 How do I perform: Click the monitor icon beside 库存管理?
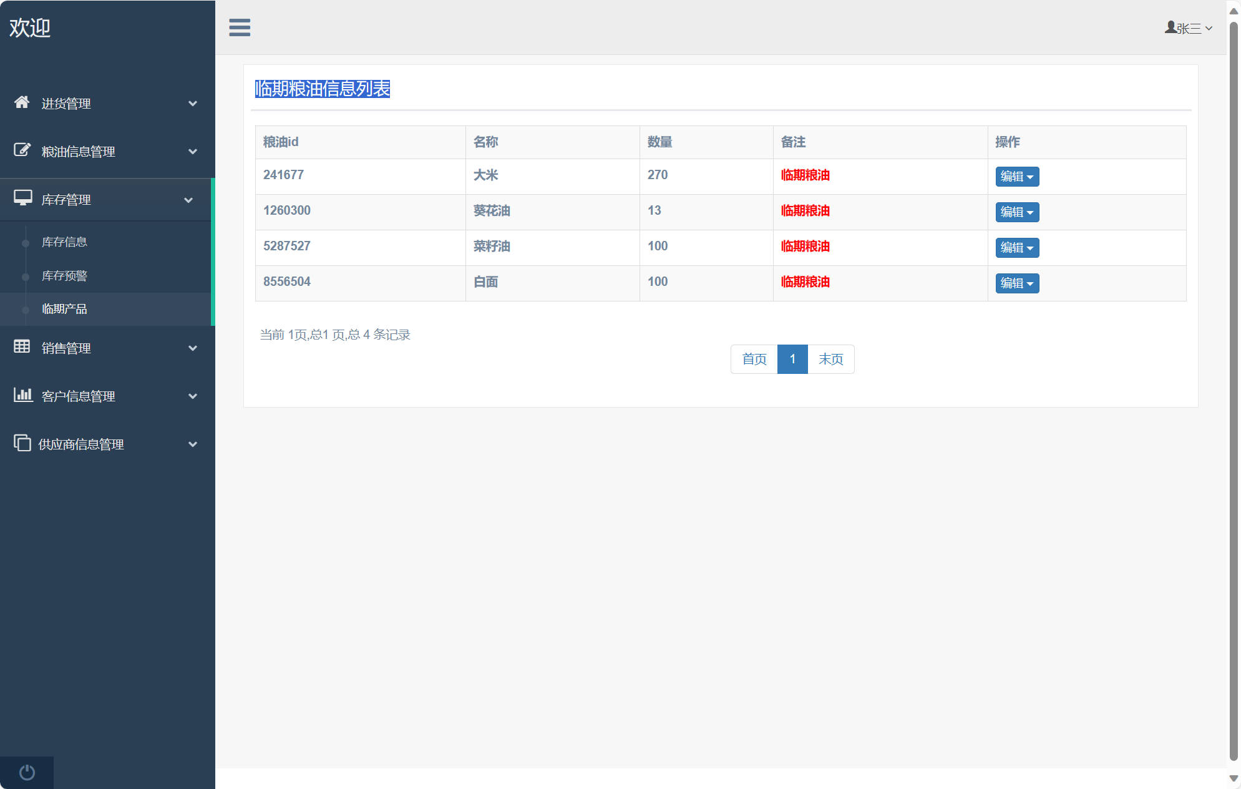(22, 198)
